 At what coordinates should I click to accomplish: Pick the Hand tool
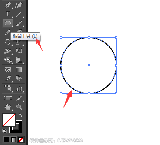[8, 107]
